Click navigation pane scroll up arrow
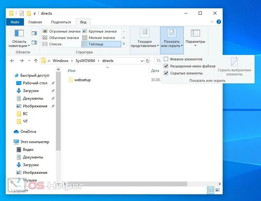Viewport: 261px width, 201px height. (x=58, y=69)
